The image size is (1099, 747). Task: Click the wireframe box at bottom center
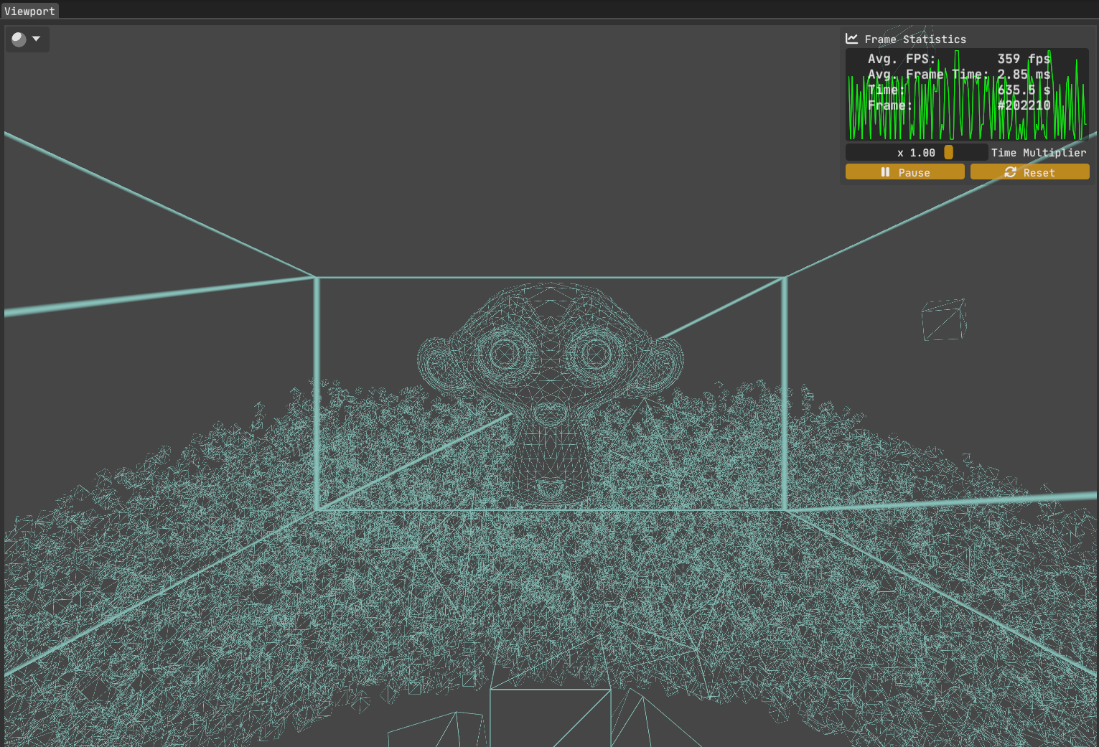click(x=550, y=717)
